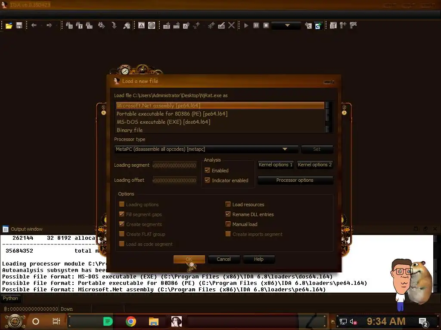Enable the Manual load checkbox

(228, 224)
